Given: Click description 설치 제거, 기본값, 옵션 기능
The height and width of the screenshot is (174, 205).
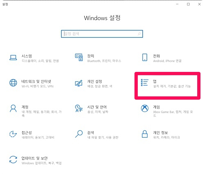Looking at the screenshot, I should [172, 86].
